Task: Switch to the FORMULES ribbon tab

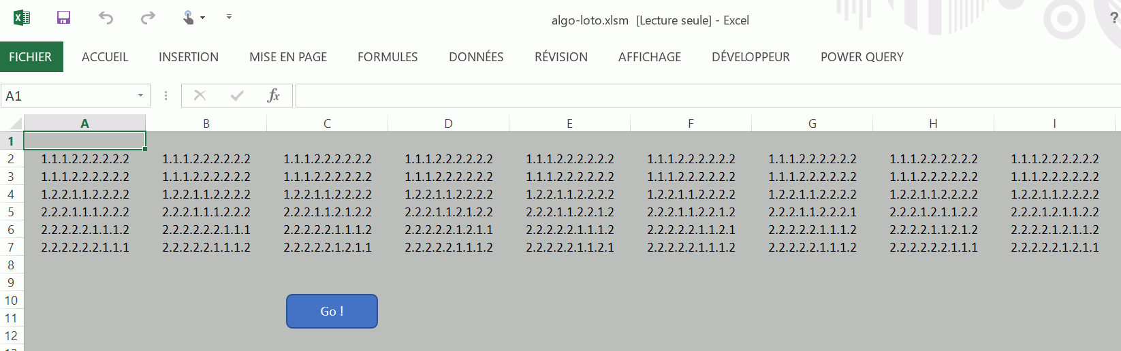Action: pos(388,57)
